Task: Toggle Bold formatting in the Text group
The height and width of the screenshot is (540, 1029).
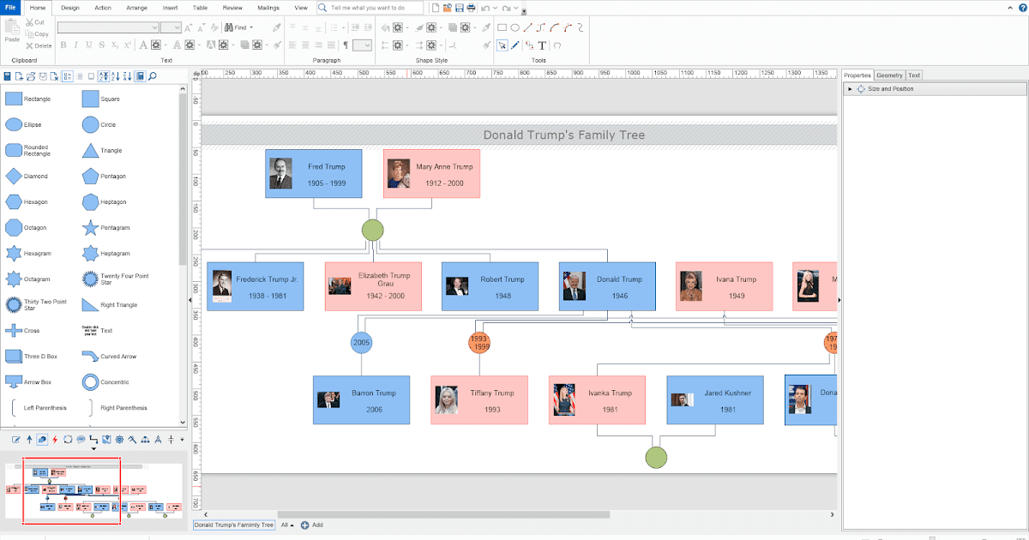Action: point(63,45)
